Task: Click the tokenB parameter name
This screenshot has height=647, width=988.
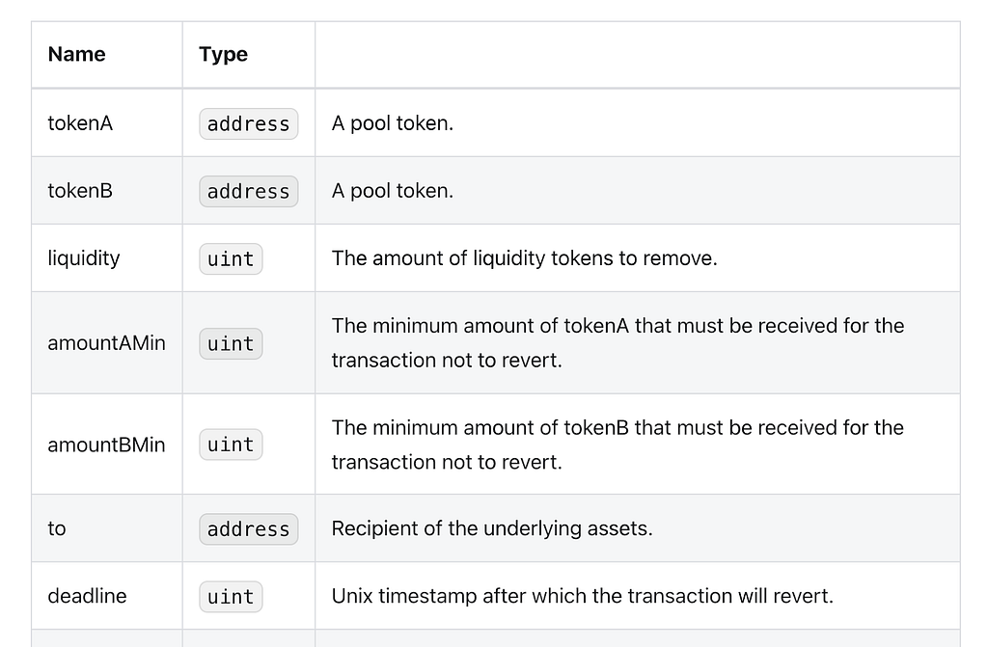Action: pyautogui.click(x=80, y=191)
